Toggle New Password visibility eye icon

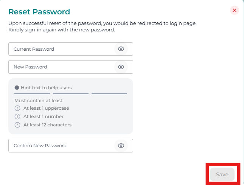coord(121,67)
